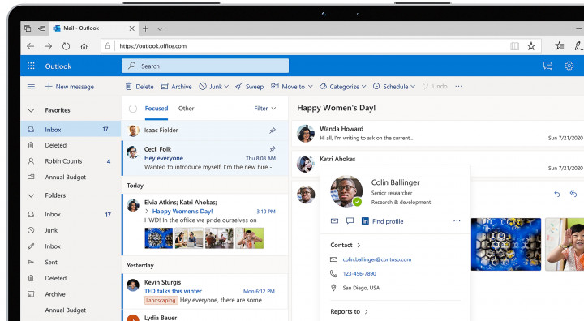Collapse the Favorites section
This screenshot has width=584, height=321.
(32, 110)
